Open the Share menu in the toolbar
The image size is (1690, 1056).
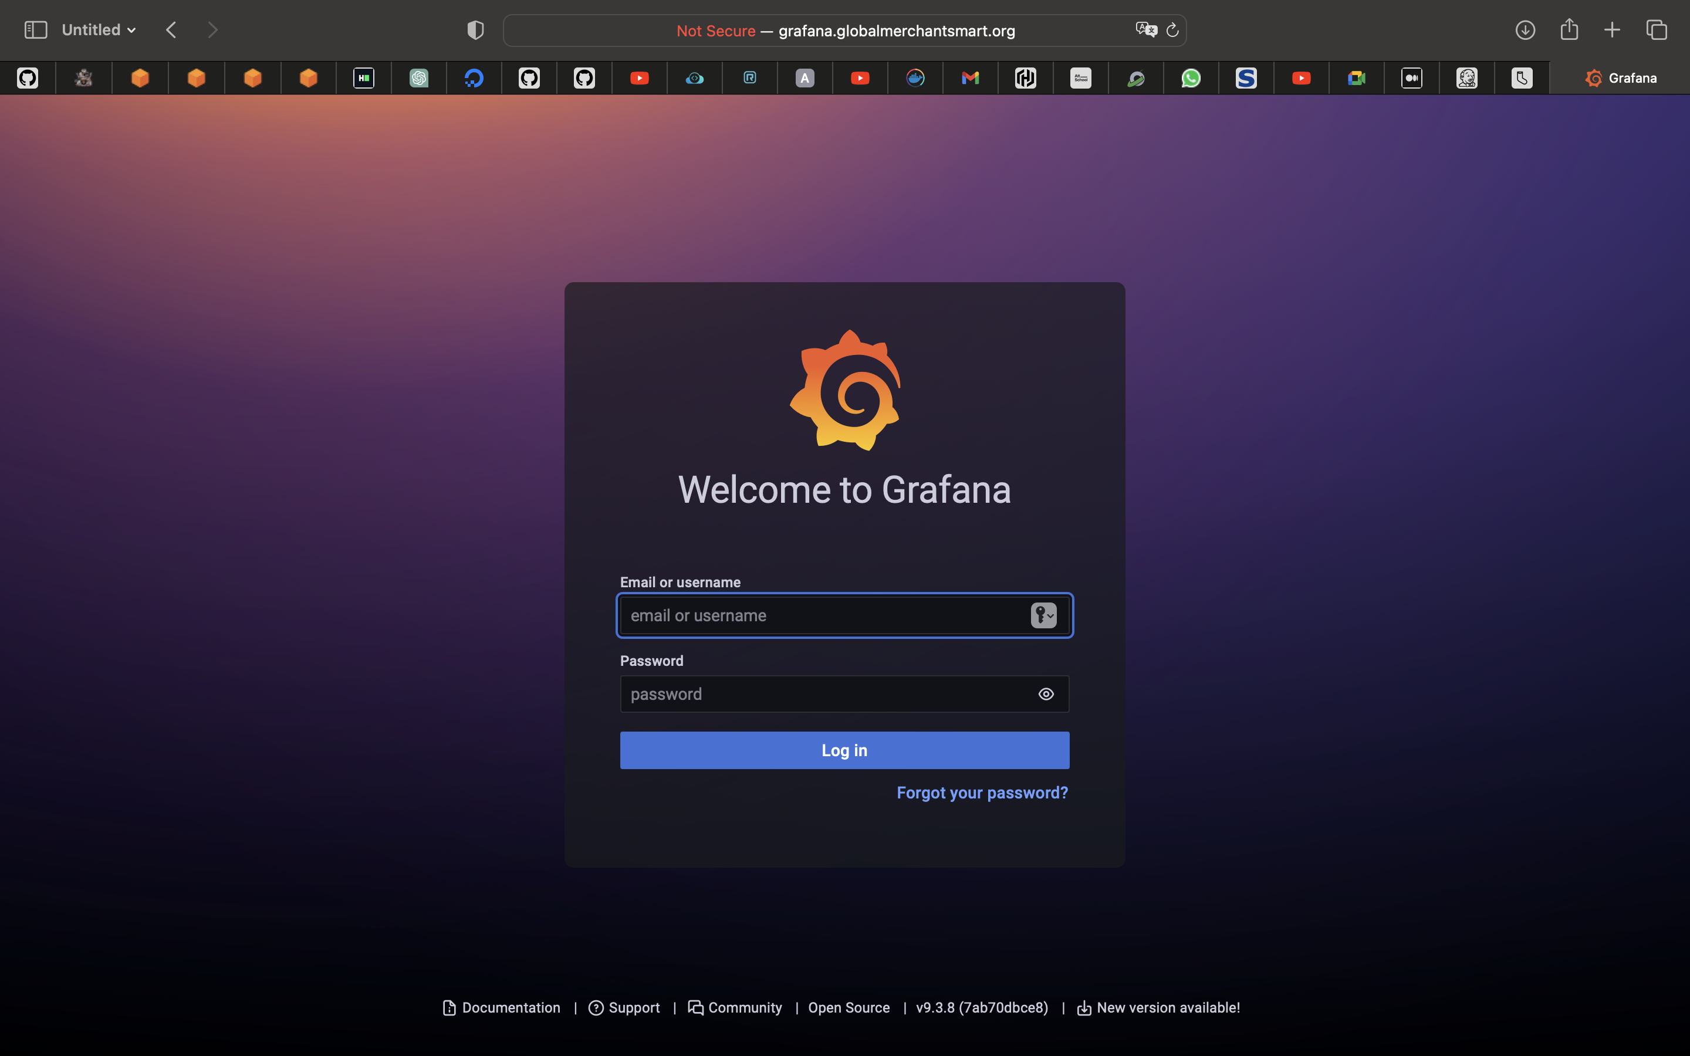(x=1569, y=29)
